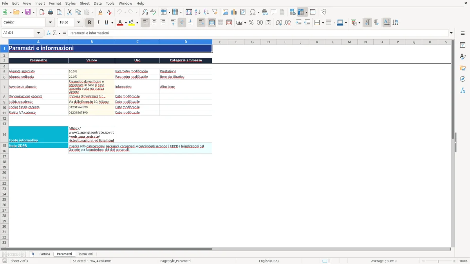Open Background Color dropdown arrow
Viewport: 470px width, 264px height.
tap(137, 23)
